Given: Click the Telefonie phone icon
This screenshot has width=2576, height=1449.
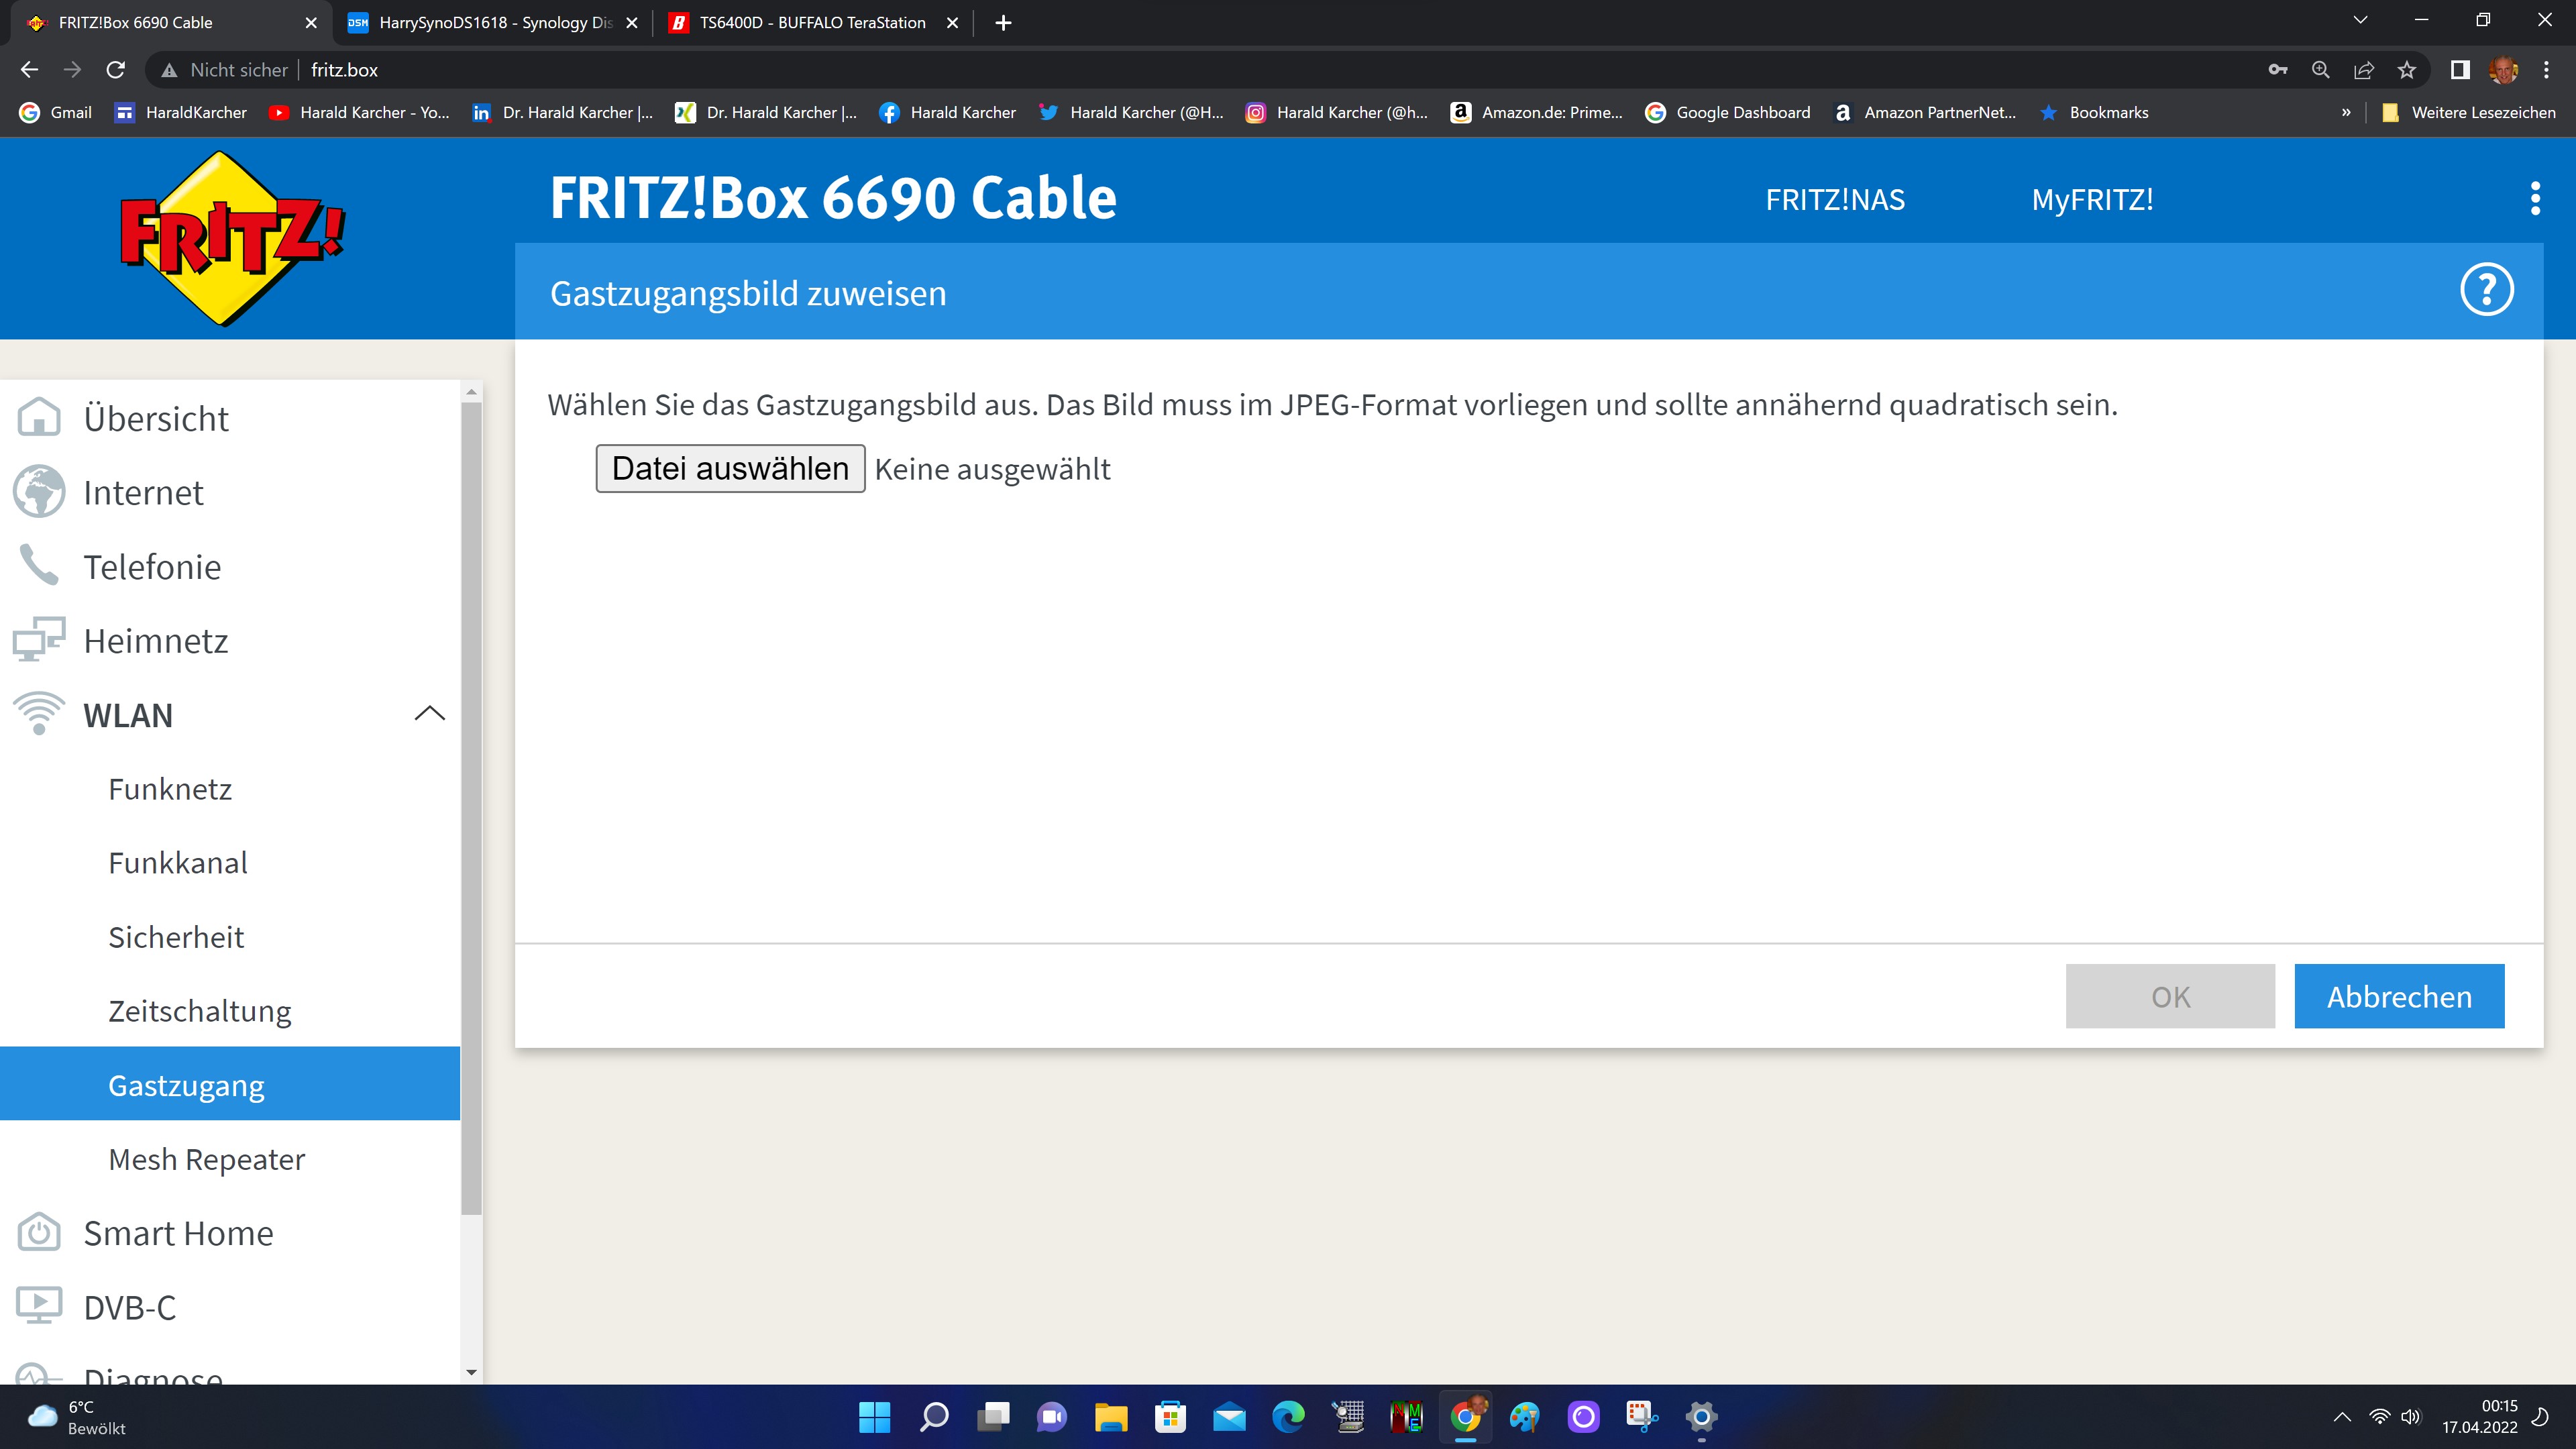Looking at the screenshot, I should 39,565.
